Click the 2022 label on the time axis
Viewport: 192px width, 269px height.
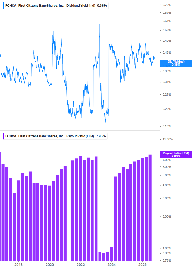point(81,264)
